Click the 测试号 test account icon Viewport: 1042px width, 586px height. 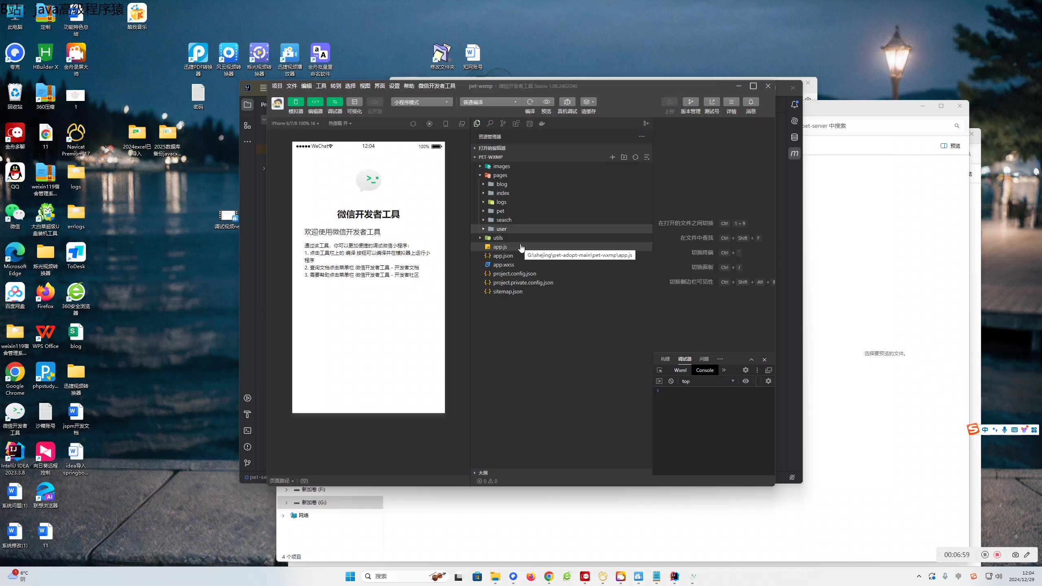712,102
